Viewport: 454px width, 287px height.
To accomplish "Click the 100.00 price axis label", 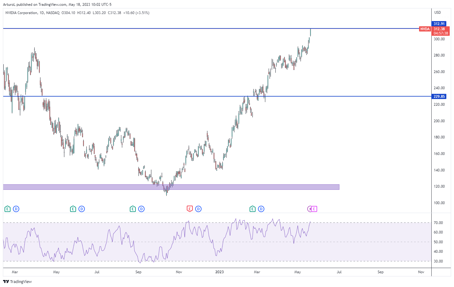I will tap(439, 203).
